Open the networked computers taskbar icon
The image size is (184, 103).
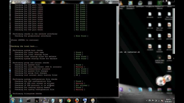click(85, 100)
